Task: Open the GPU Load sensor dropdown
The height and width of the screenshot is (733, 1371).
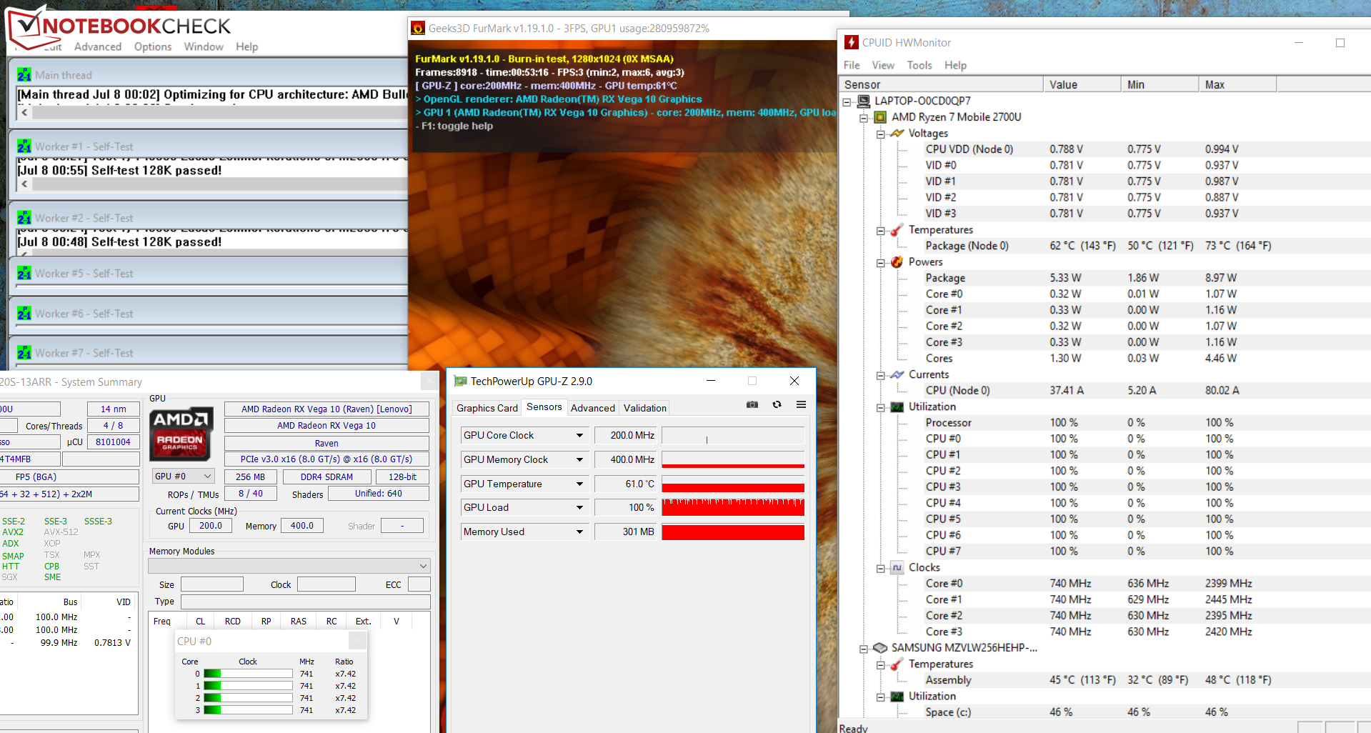Action: pos(579,508)
